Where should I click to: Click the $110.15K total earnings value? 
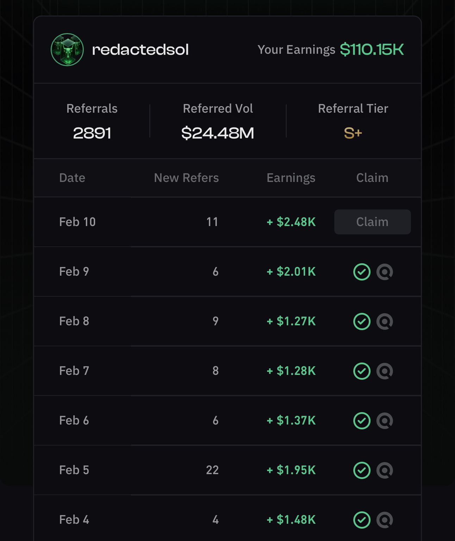[372, 50]
